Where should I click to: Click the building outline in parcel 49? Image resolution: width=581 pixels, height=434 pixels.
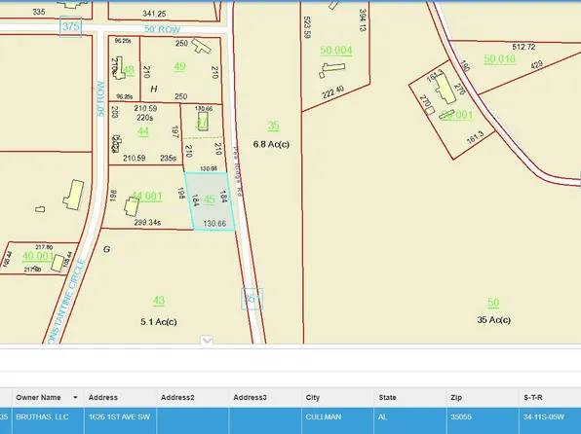pos(201,47)
